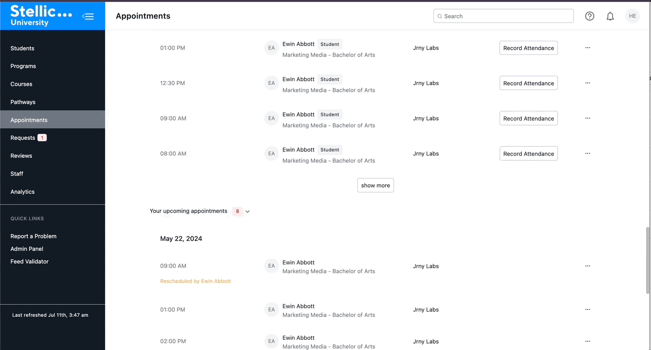Click the Last refreshed Jul 11th status text

[50, 315]
